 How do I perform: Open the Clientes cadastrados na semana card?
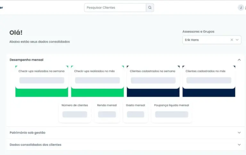click(153, 77)
